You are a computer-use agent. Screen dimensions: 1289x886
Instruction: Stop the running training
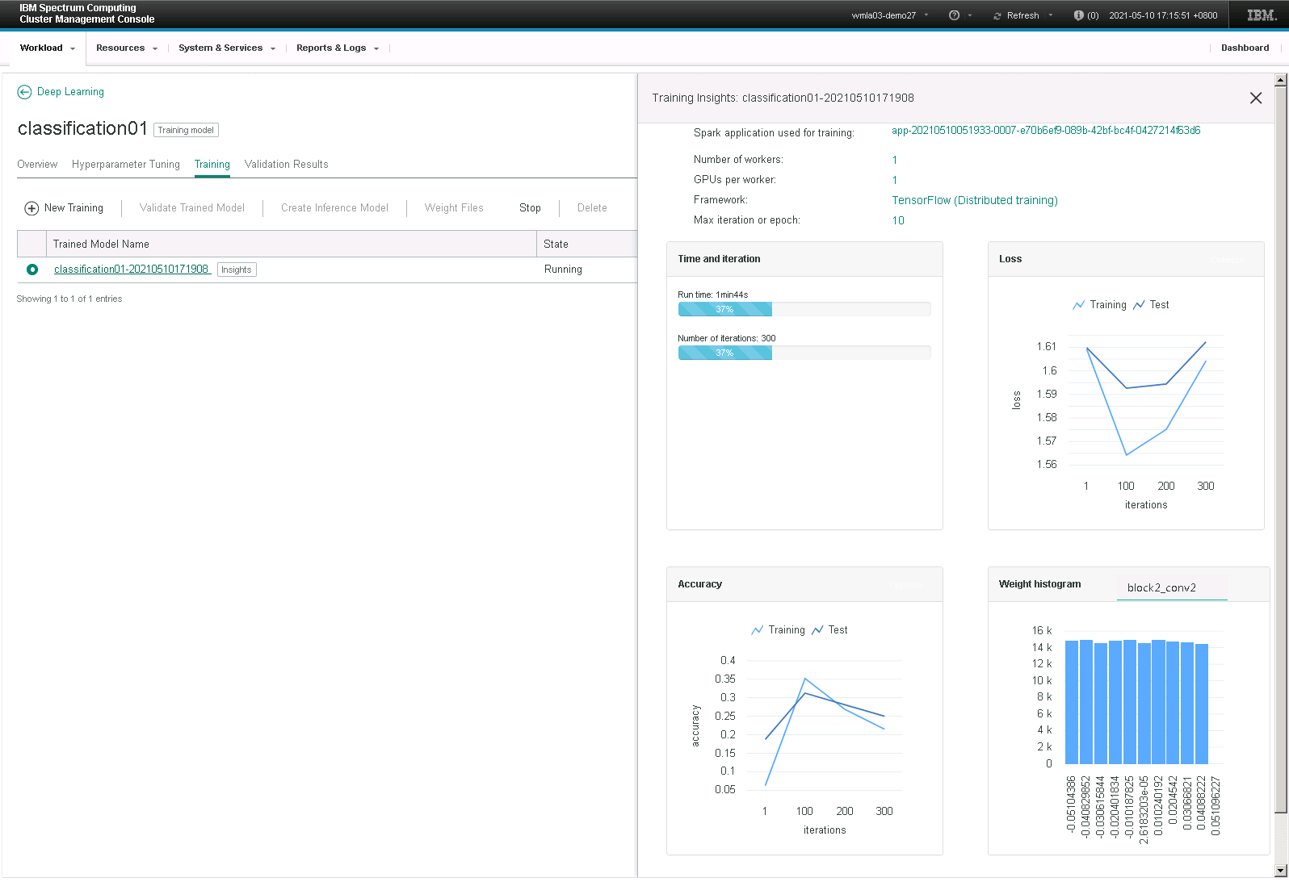point(530,208)
